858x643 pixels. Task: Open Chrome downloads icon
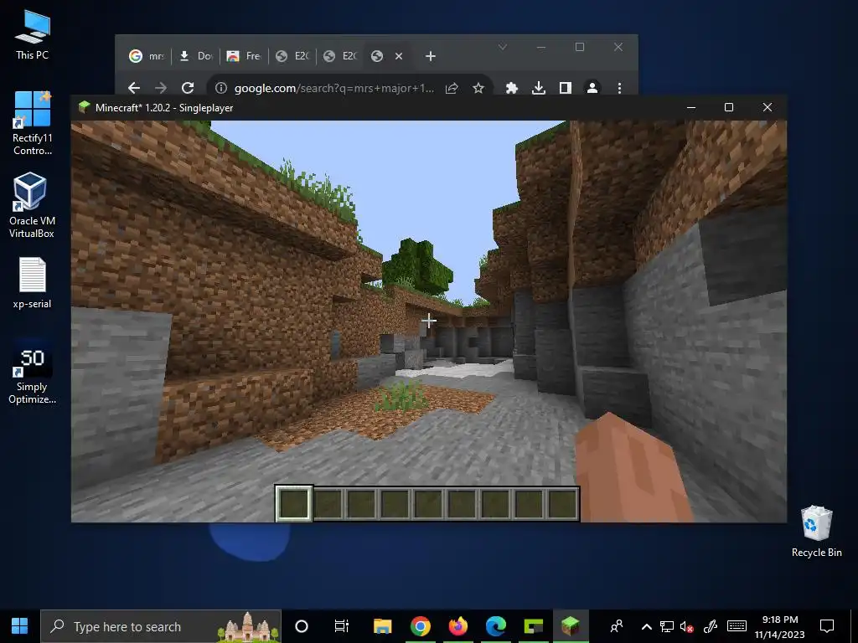click(539, 88)
